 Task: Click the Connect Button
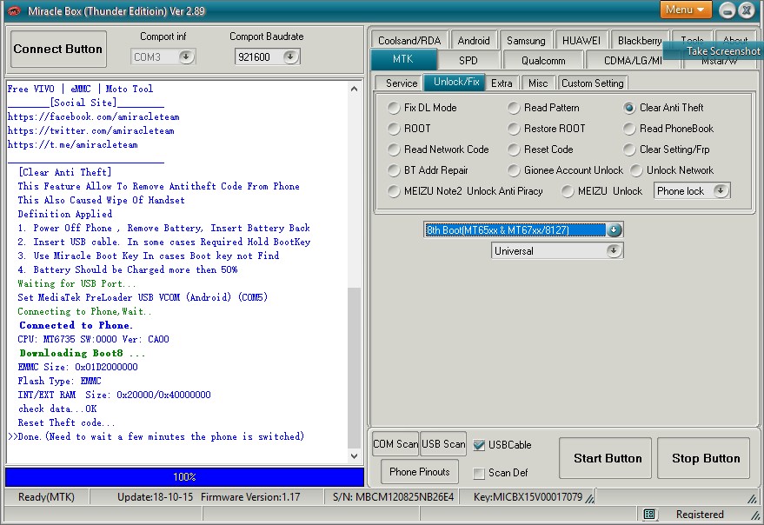58,50
